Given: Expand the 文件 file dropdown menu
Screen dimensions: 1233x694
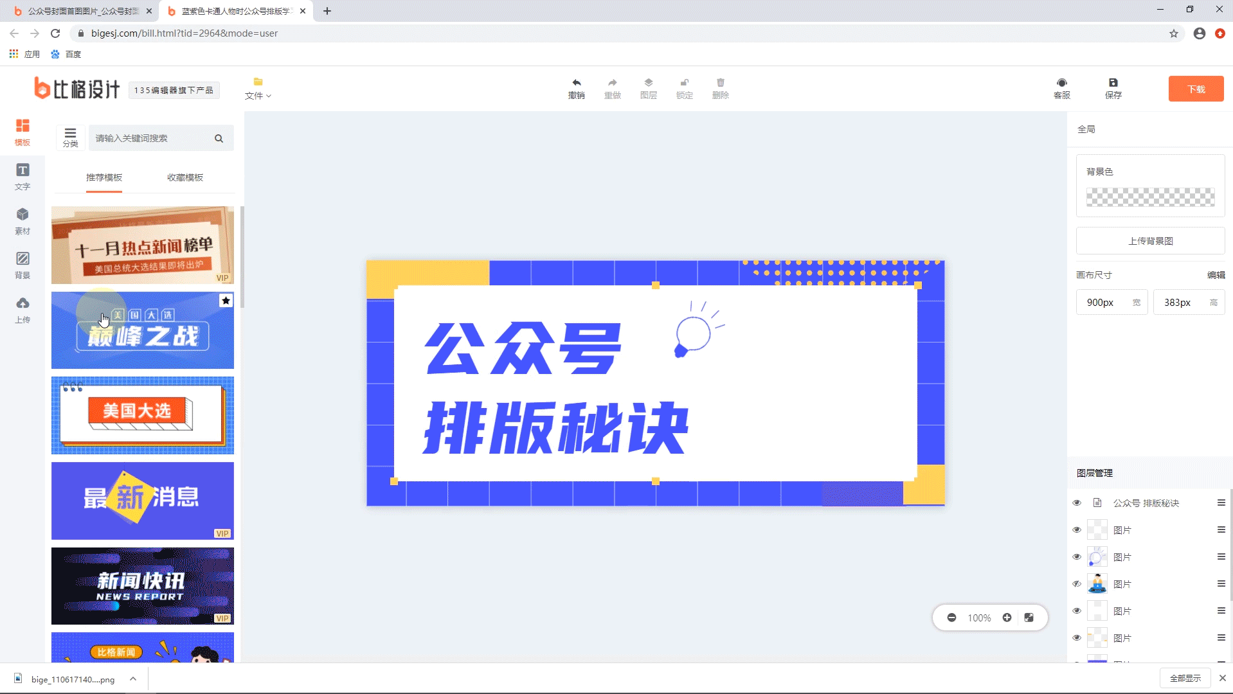Looking at the screenshot, I should point(258,89).
